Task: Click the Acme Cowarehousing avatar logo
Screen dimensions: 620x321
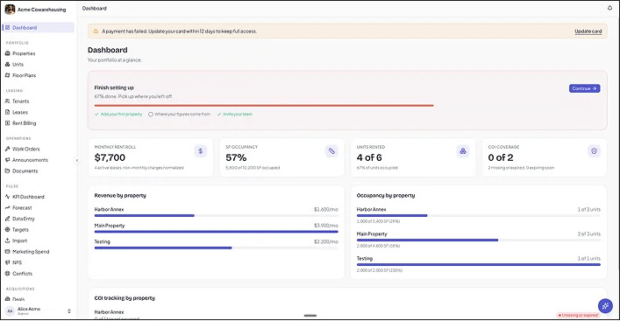Action: pos(10,9)
